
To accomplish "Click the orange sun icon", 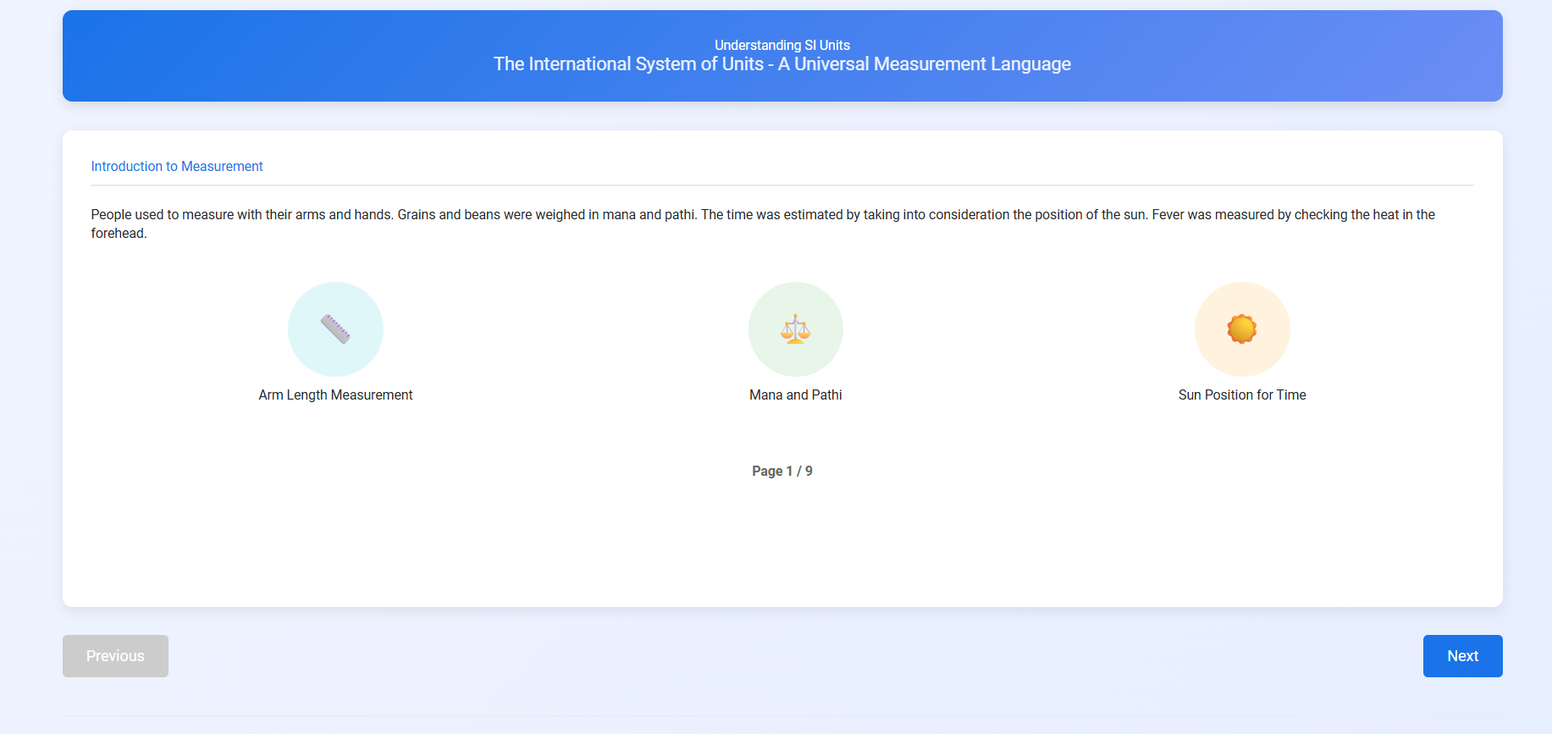I will [1241, 328].
